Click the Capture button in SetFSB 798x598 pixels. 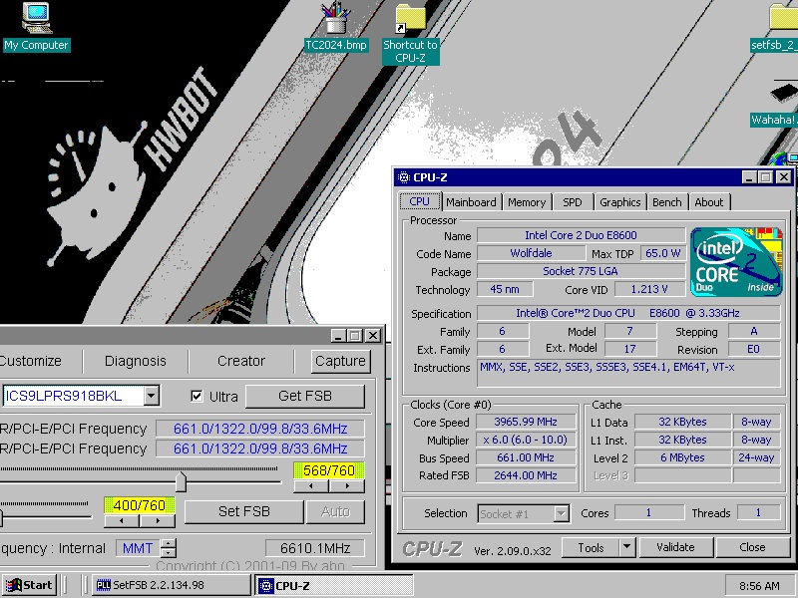pyautogui.click(x=340, y=361)
